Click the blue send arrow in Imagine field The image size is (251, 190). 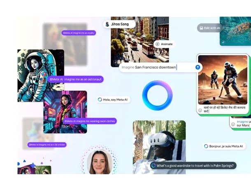click(198, 67)
